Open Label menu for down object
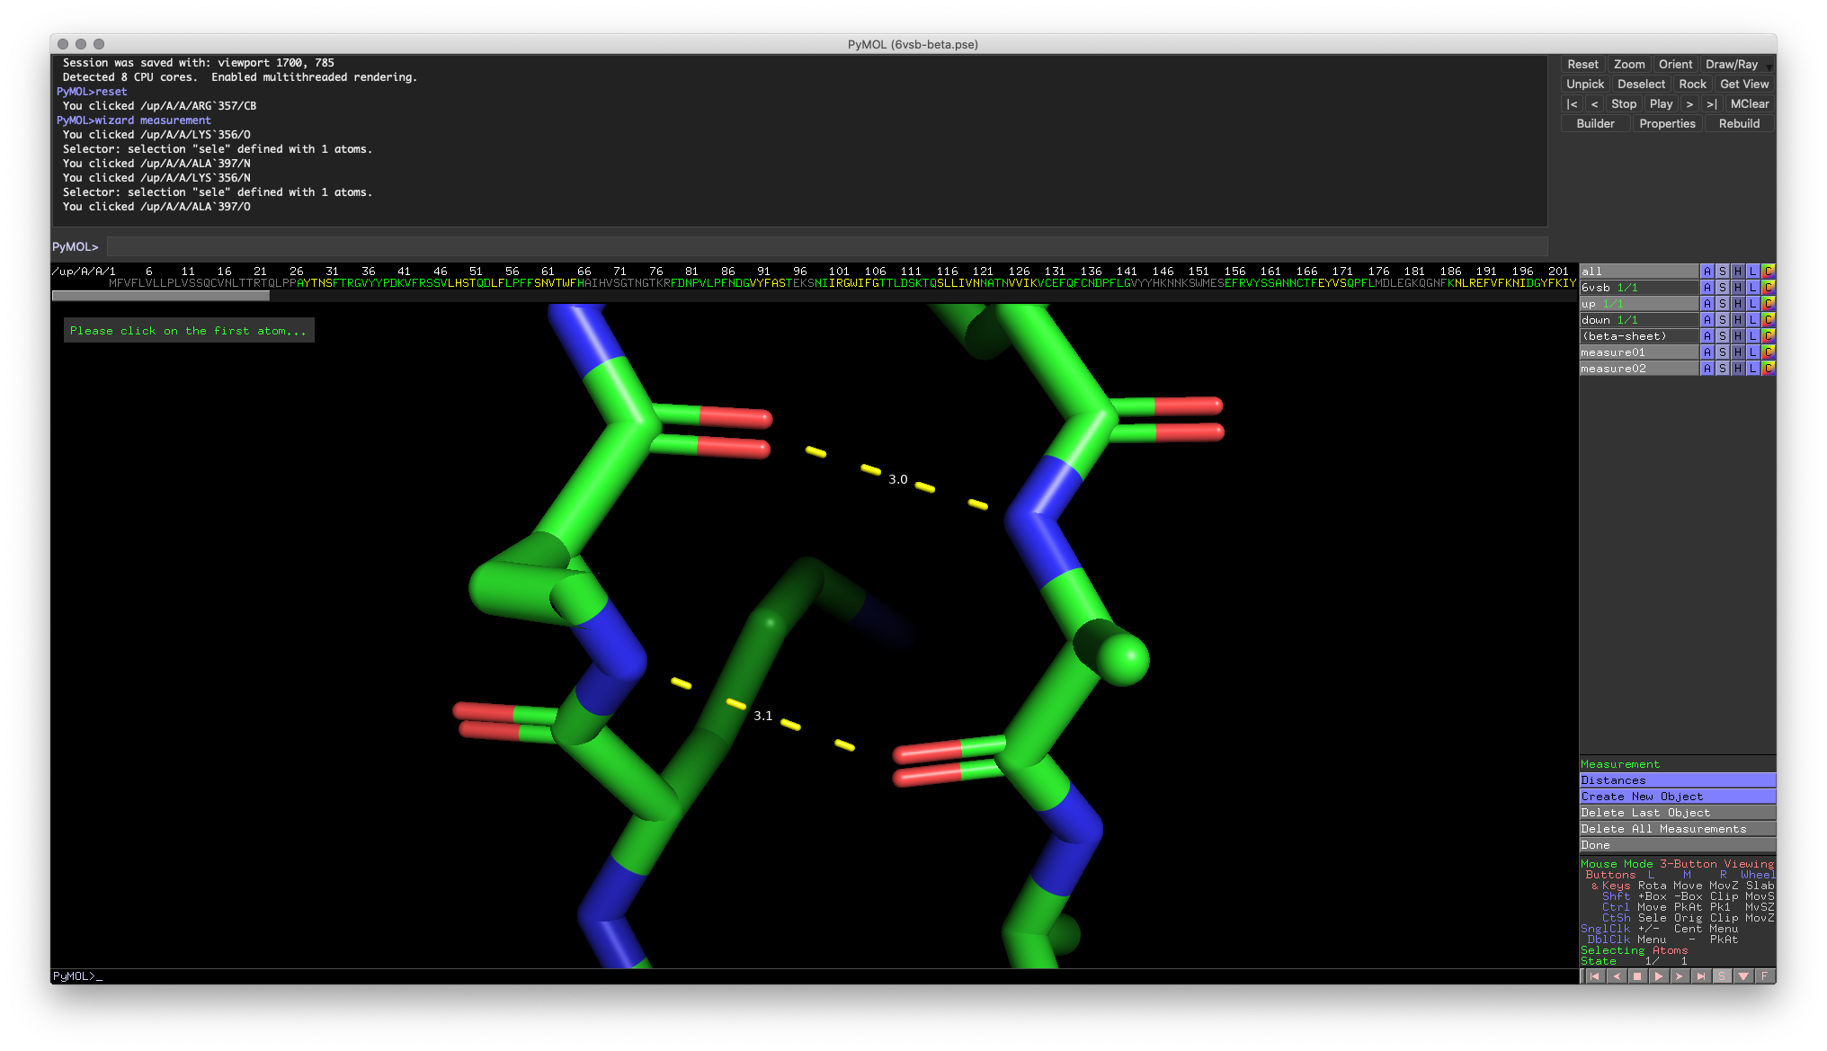1827x1051 pixels. [x=1752, y=320]
